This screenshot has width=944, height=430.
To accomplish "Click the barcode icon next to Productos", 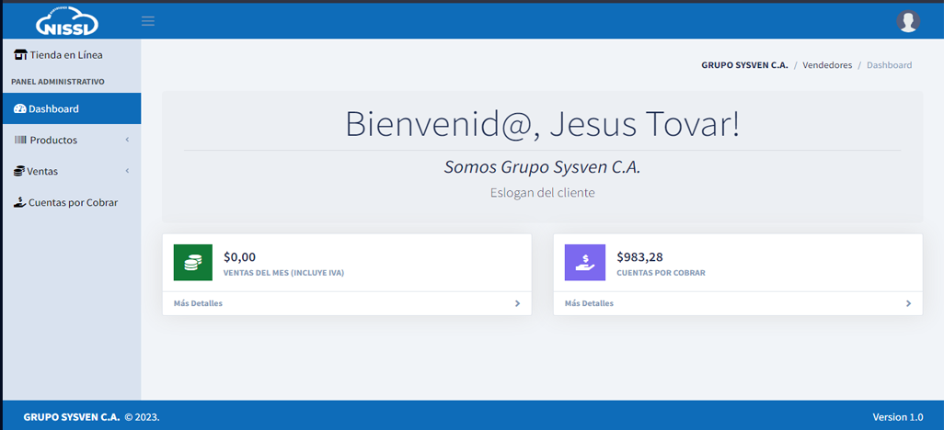I will pyautogui.click(x=20, y=141).
